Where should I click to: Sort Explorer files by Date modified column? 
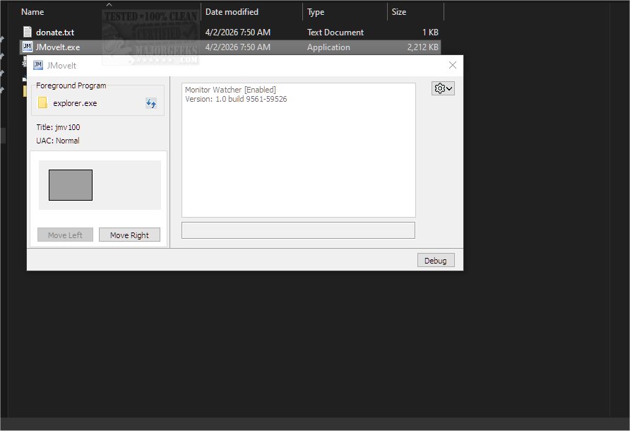251,12
